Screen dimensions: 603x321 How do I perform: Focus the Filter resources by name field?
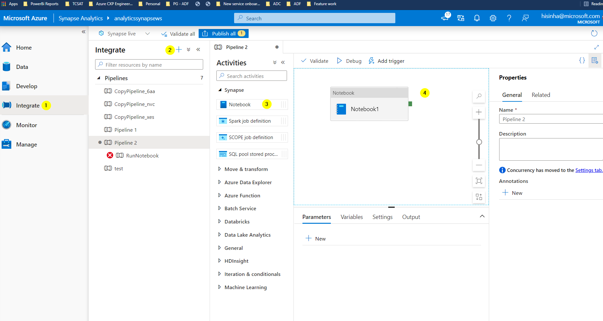(x=149, y=65)
